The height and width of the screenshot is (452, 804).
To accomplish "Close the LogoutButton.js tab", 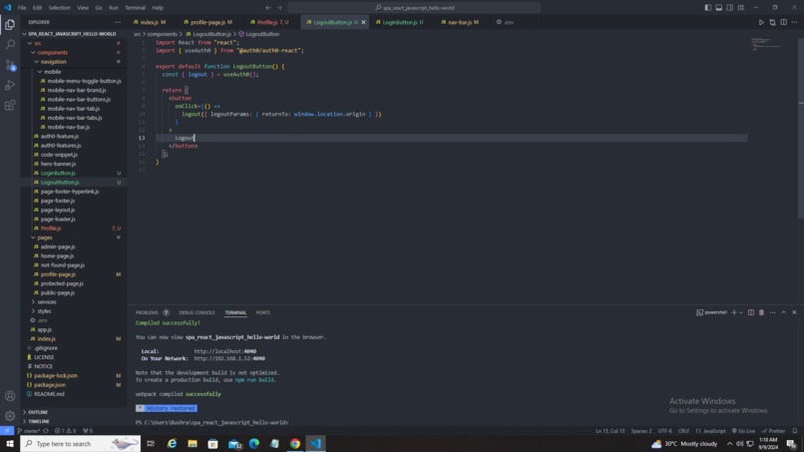I will click(363, 22).
